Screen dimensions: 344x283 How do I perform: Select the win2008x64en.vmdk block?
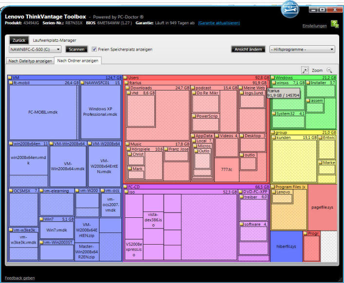coord(29,160)
